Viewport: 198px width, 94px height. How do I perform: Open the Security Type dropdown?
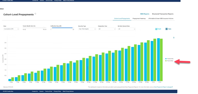(87, 29)
